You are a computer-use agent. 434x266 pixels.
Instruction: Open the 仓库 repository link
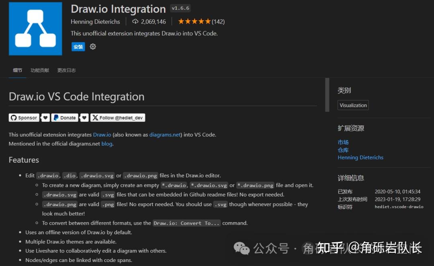point(343,149)
